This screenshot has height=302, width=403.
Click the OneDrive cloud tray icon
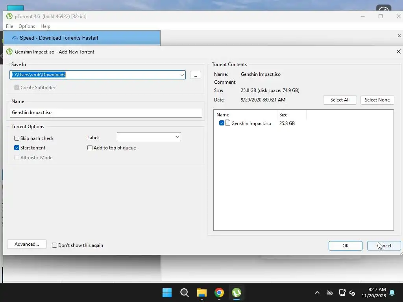[x=330, y=293]
